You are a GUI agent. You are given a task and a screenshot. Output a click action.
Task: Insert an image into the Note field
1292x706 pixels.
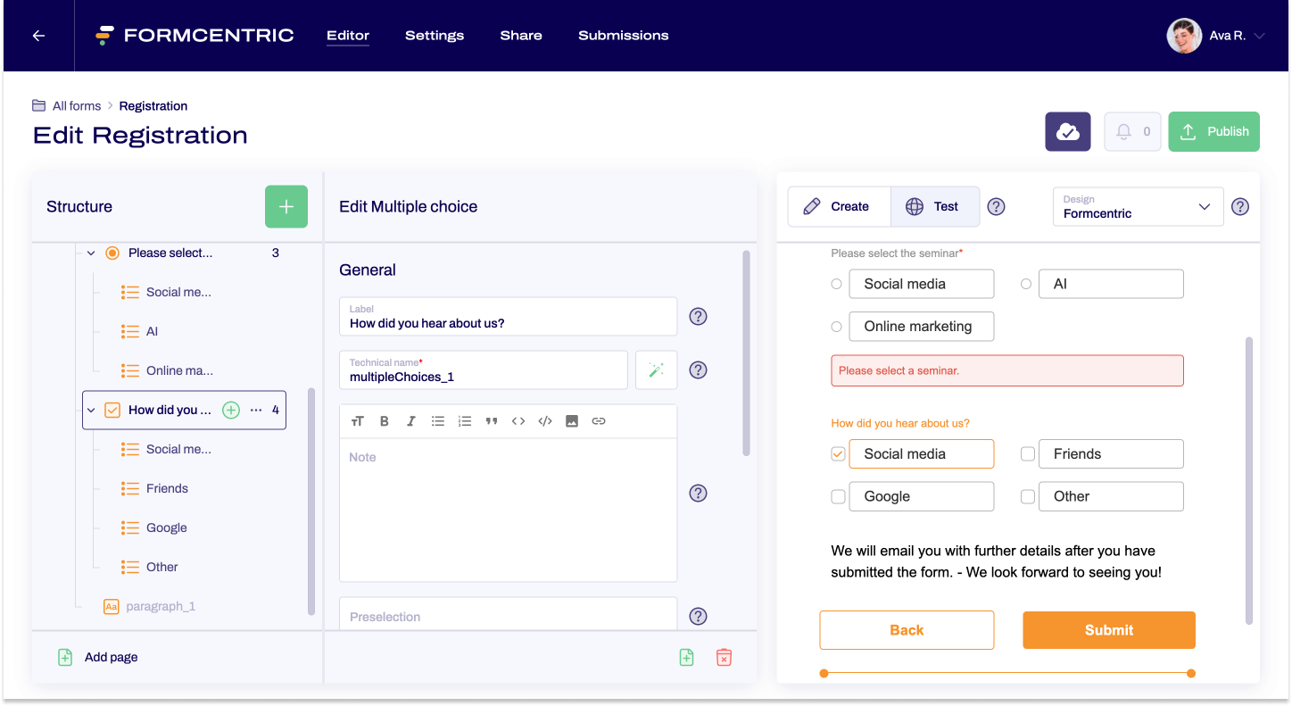tap(572, 420)
